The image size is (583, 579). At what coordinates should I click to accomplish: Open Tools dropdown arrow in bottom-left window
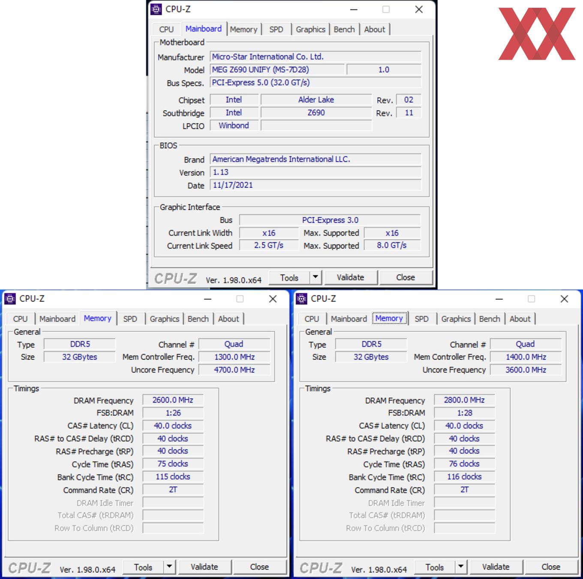pyautogui.click(x=169, y=567)
